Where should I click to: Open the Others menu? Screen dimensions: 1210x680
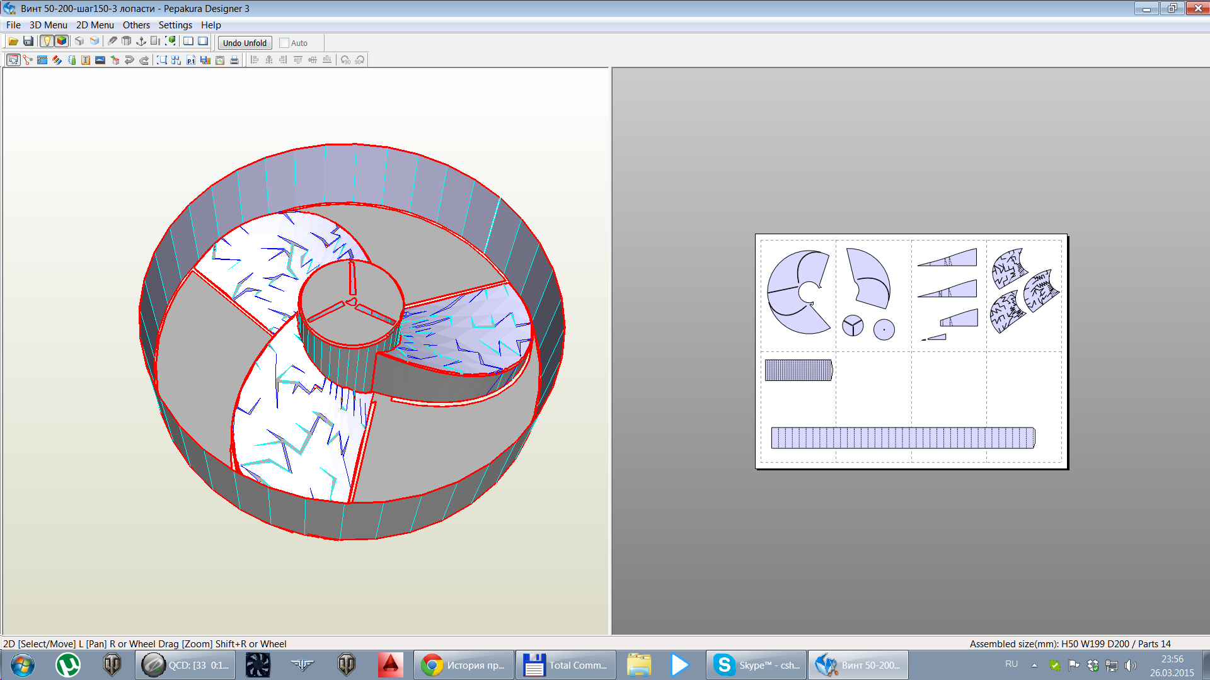136,25
